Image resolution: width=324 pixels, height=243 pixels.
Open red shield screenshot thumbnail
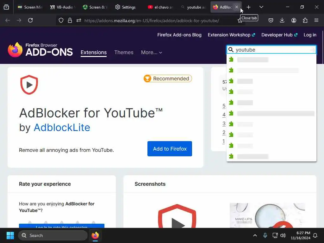tap(177, 216)
